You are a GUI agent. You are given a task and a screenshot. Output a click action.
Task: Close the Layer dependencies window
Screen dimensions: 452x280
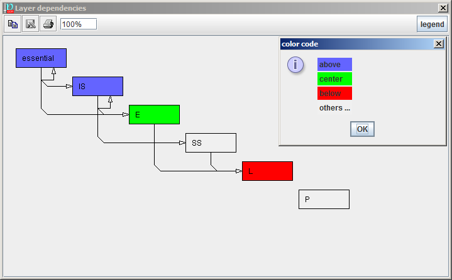click(443, 8)
